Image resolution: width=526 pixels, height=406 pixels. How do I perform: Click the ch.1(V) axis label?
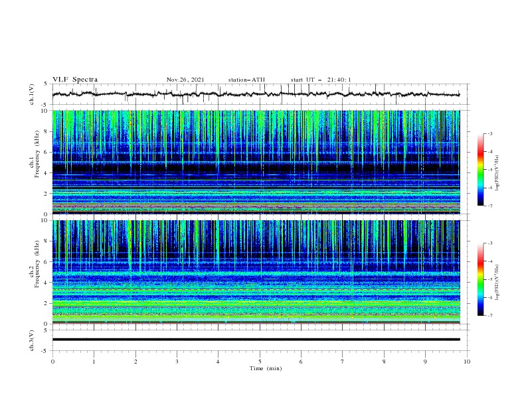click(x=32, y=94)
